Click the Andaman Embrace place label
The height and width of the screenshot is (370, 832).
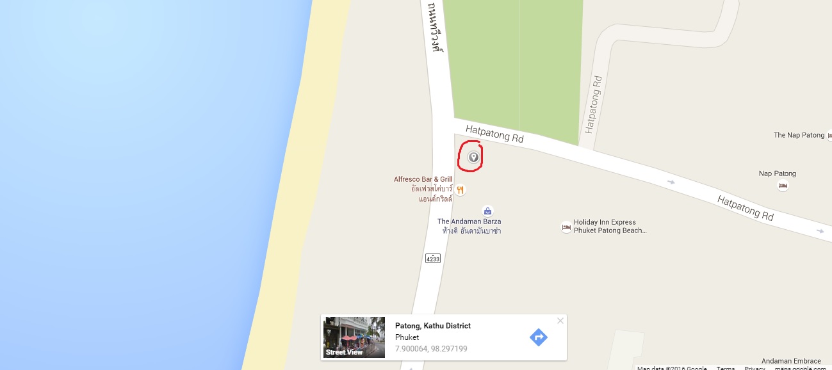791,361
